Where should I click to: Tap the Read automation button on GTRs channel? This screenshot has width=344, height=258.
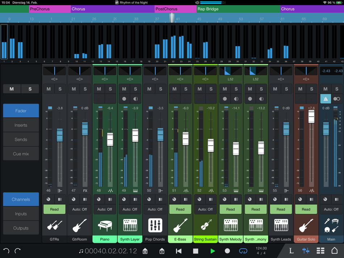[x=54, y=209]
